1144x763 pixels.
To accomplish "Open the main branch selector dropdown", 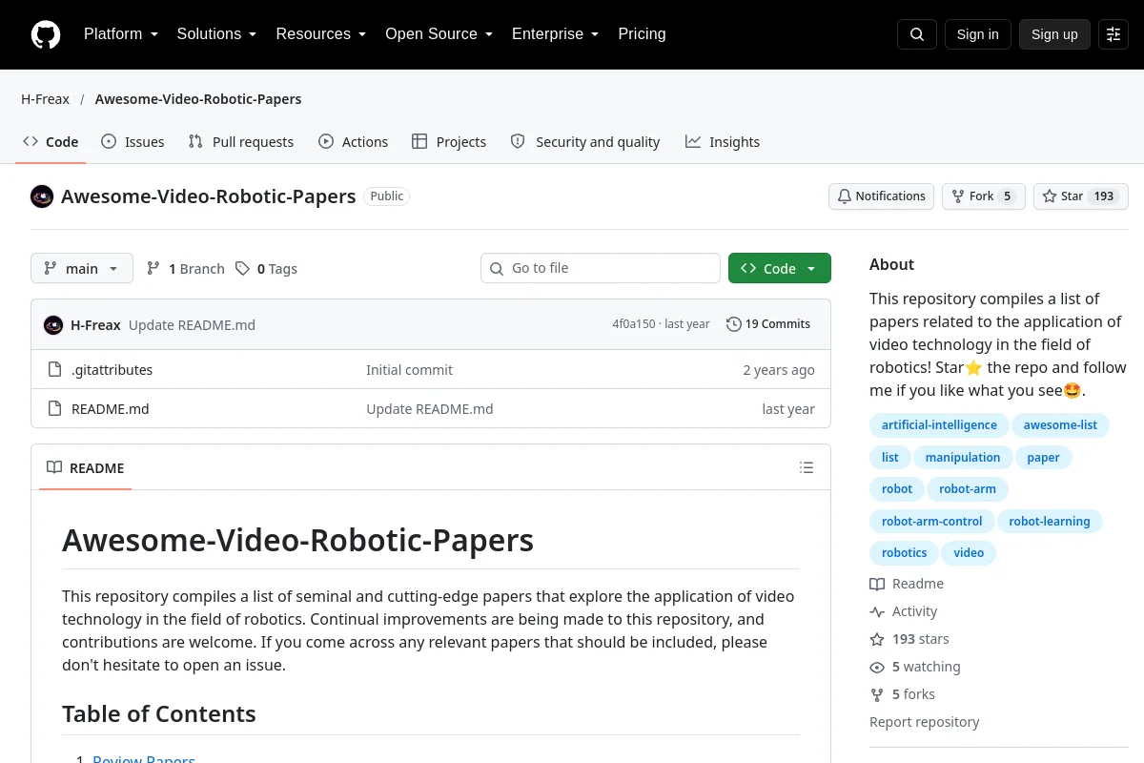I will tap(82, 268).
